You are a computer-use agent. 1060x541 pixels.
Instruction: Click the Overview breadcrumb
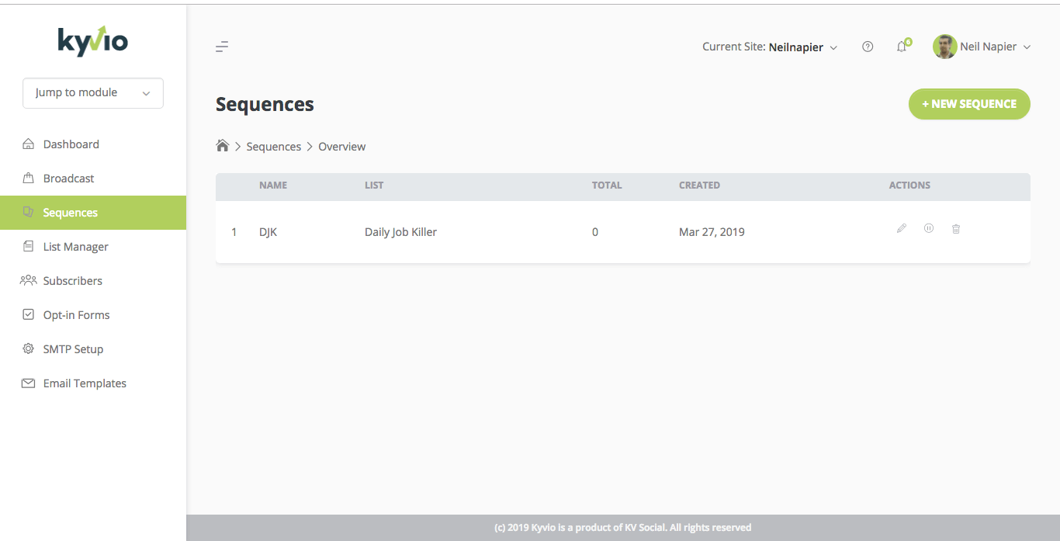coord(342,147)
